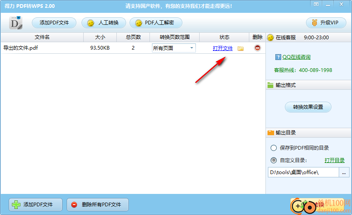The width and height of the screenshot is (352, 215).
Task: Select the 导出的文件.pdf file name
Action: 20,48
